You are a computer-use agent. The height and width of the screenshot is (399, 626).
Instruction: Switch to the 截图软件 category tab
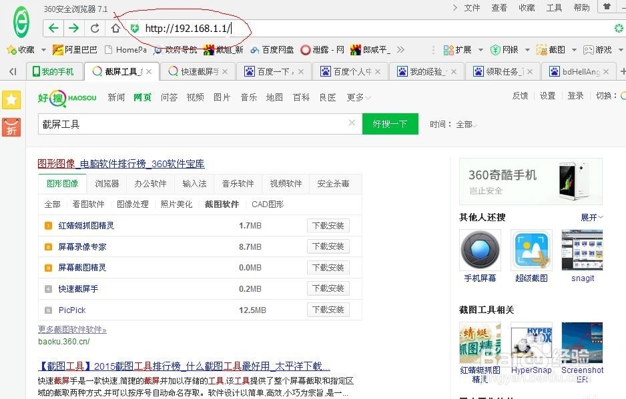point(222,204)
